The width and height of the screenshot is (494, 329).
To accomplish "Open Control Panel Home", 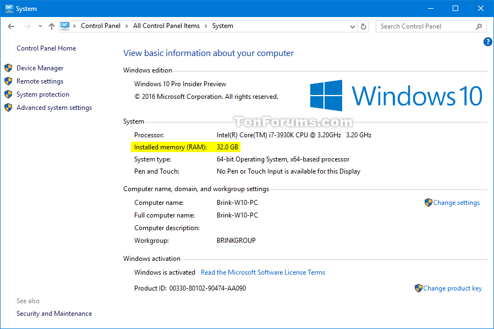I will (x=46, y=48).
